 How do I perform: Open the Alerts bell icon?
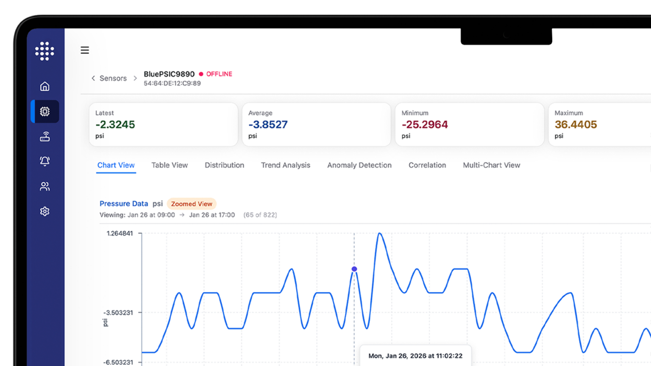pos(45,161)
